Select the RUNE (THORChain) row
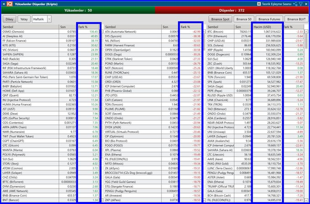 tap(153, 72)
